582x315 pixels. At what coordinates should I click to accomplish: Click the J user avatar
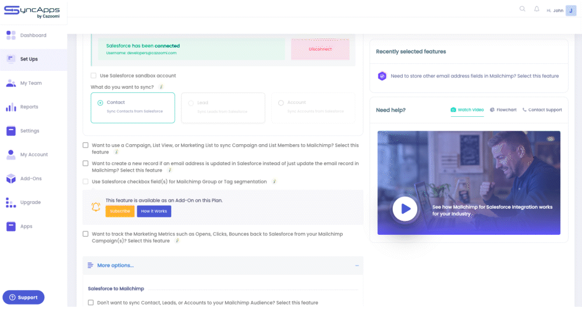[571, 10]
